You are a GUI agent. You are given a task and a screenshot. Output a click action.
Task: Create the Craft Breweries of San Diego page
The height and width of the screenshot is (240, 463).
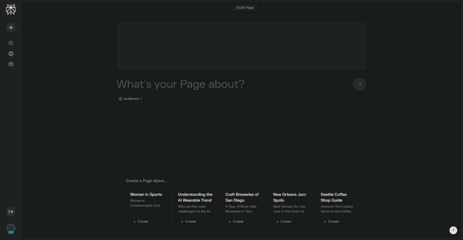pos(236,221)
